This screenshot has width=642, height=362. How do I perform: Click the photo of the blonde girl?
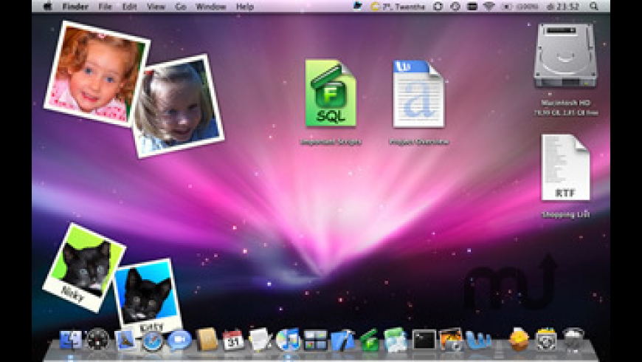(178, 106)
